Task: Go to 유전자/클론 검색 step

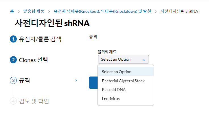Action: coord(40,39)
